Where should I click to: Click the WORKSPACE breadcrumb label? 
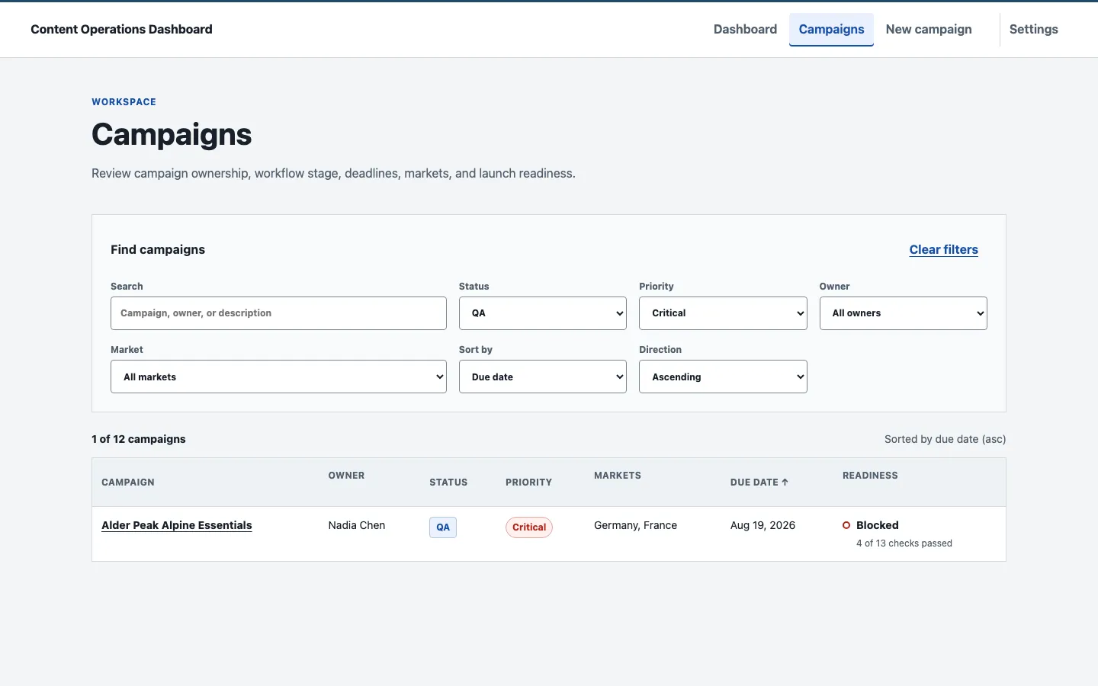click(x=124, y=102)
